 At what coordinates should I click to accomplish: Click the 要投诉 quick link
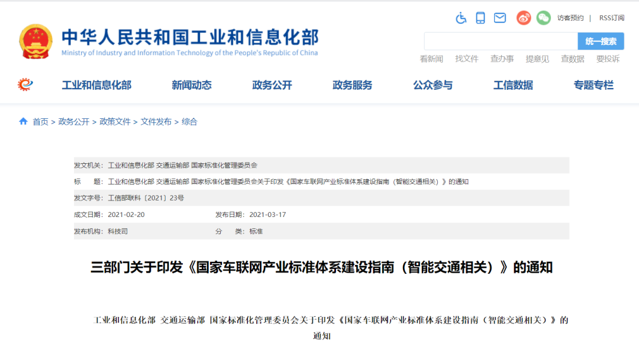coord(608,59)
